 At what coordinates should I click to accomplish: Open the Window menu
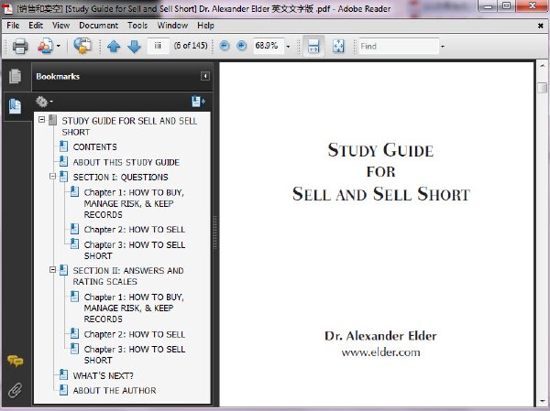pos(172,26)
